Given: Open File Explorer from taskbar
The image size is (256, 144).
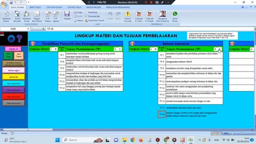Looking at the screenshot, I should (124, 140).
